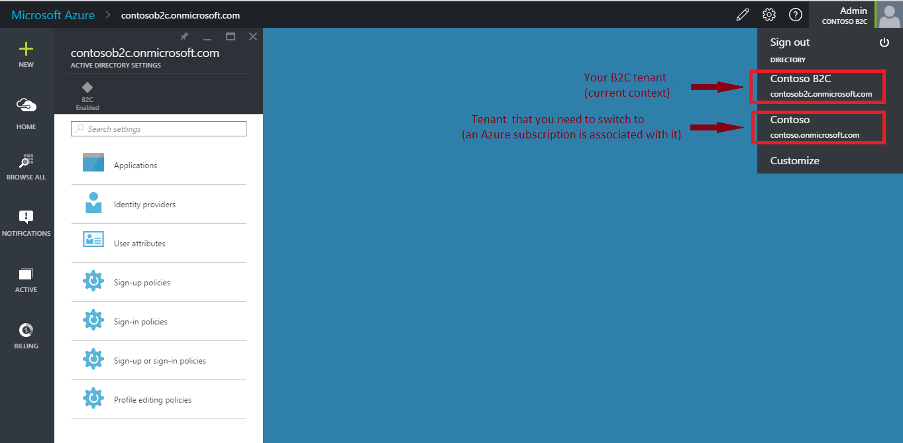This screenshot has height=443, width=903.
Task: Click contosob2c.onmicrosoft.com breadcrumb in top bar
Action: (180, 15)
